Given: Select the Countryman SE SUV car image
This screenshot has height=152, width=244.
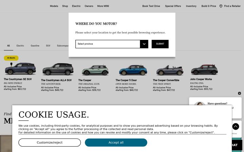Looking at the screenshot, I should 20,69.
